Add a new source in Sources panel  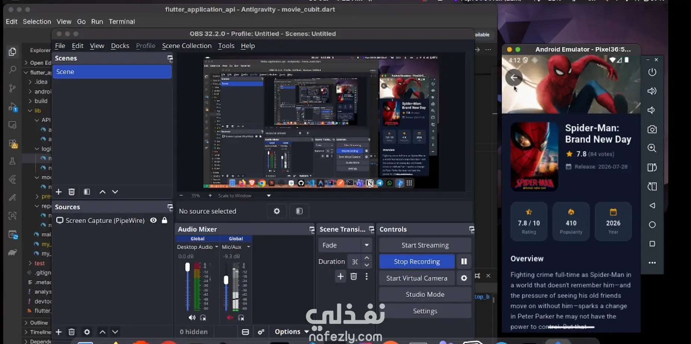point(59,332)
